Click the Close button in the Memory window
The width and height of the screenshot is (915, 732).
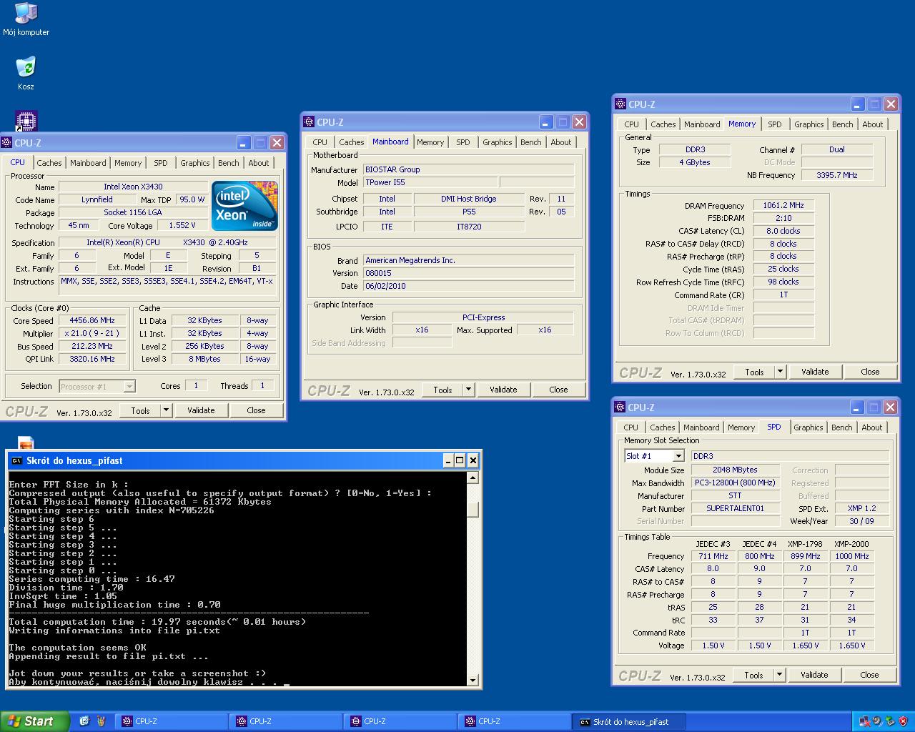click(x=870, y=372)
